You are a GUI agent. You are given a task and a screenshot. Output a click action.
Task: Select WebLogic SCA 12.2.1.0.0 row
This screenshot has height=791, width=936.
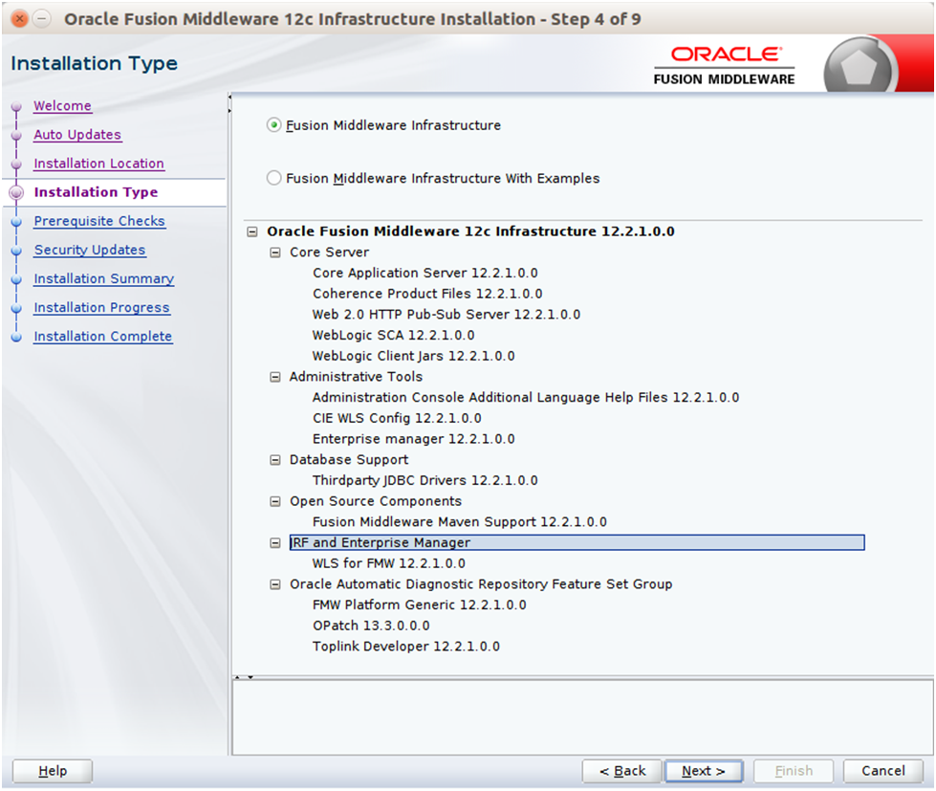(x=393, y=336)
